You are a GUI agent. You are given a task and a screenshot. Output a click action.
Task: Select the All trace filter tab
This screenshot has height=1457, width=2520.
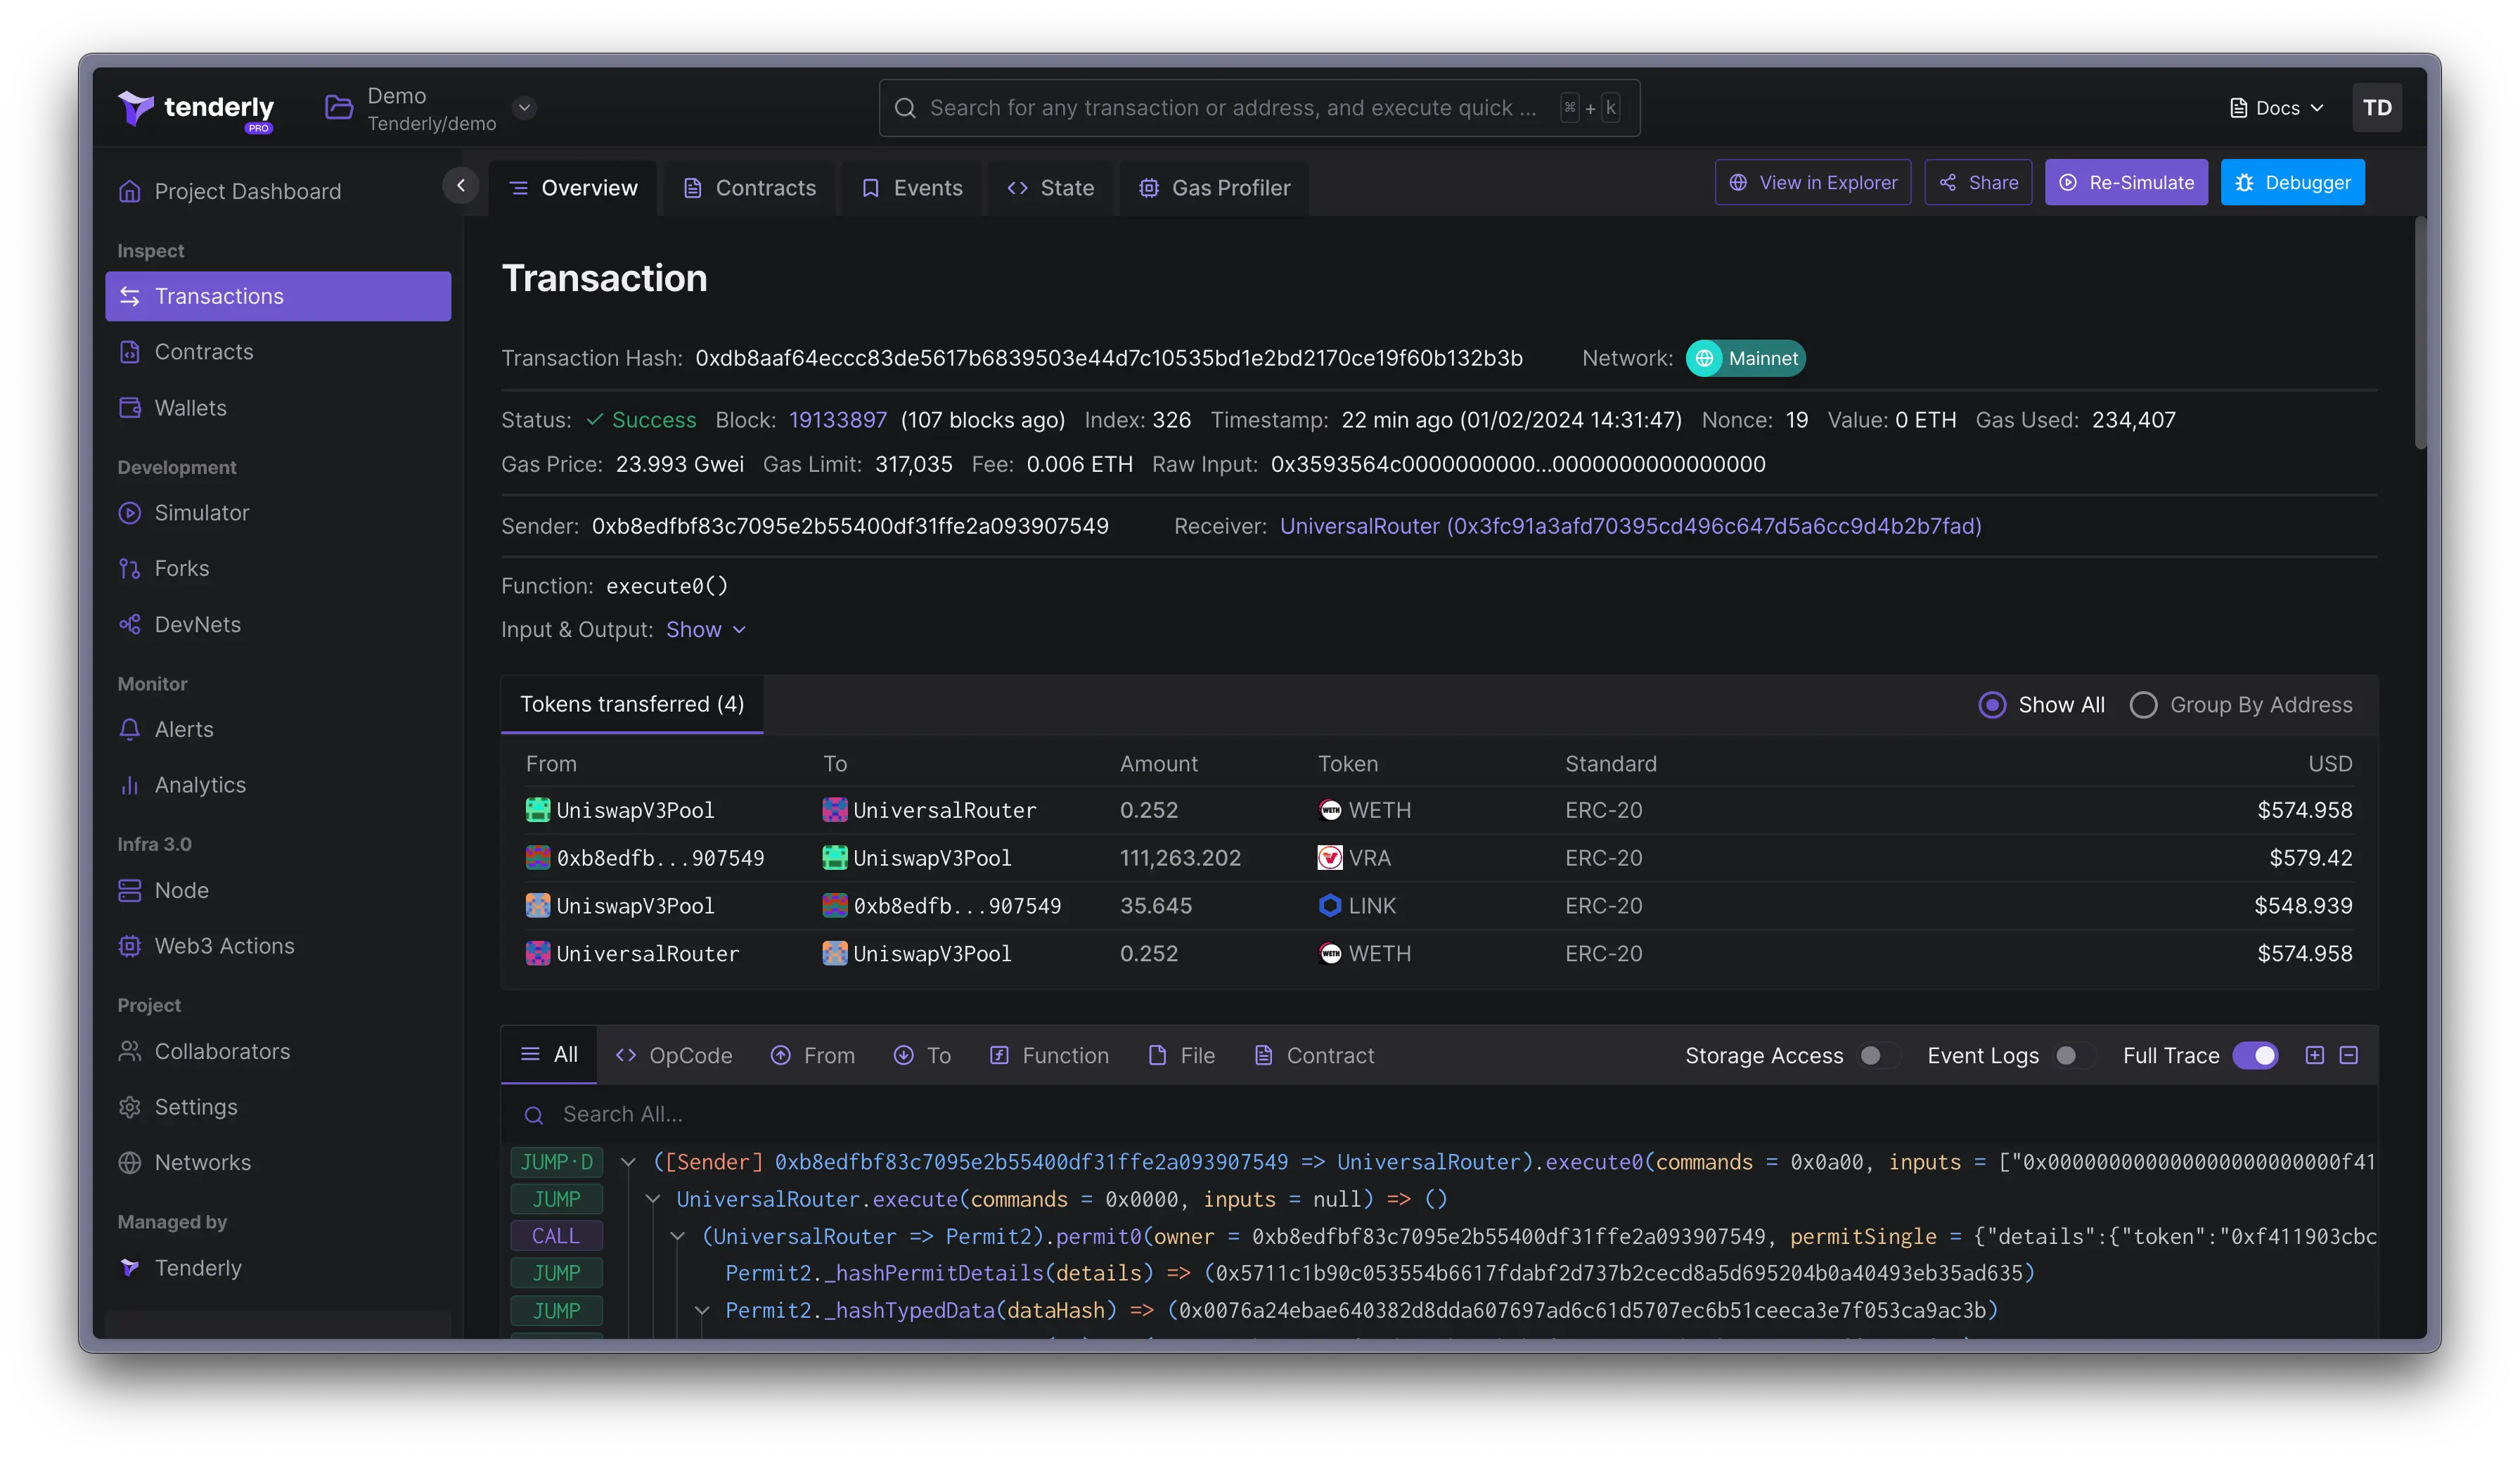click(x=549, y=1054)
